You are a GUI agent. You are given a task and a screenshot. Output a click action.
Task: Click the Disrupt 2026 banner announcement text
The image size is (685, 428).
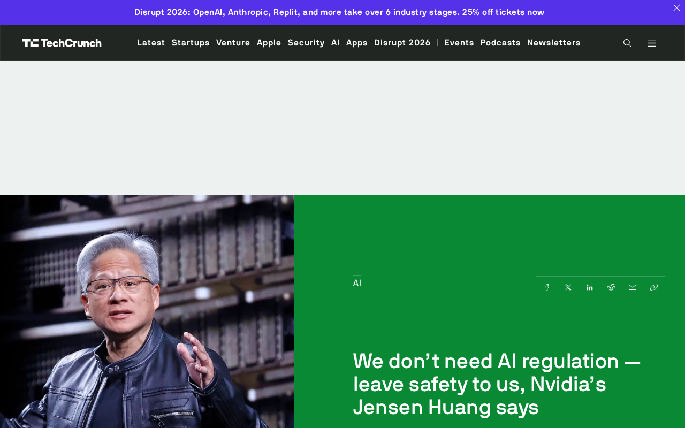click(x=297, y=12)
